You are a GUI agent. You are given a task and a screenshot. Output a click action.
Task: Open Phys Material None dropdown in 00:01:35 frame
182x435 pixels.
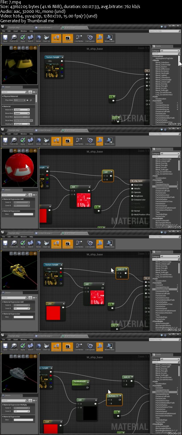click(19, 100)
